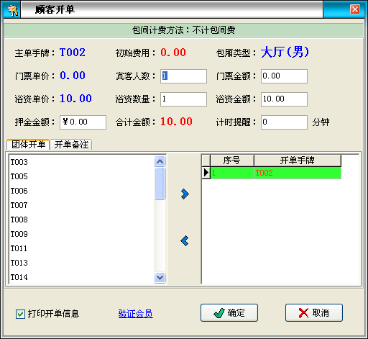
Task: Focus the 押金金额 field
Action: (83, 122)
